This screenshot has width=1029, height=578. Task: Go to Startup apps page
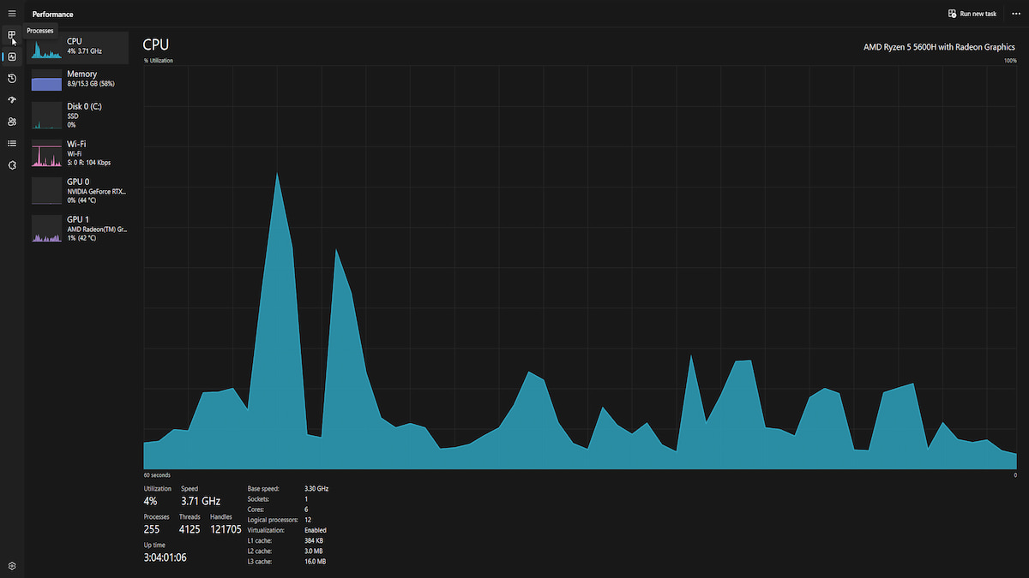point(12,100)
